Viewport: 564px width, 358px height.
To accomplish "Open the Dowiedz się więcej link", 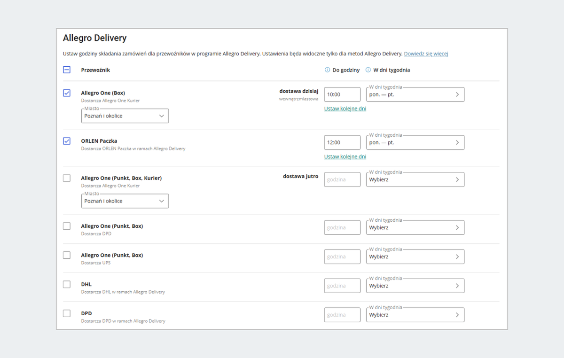I will point(426,54).
